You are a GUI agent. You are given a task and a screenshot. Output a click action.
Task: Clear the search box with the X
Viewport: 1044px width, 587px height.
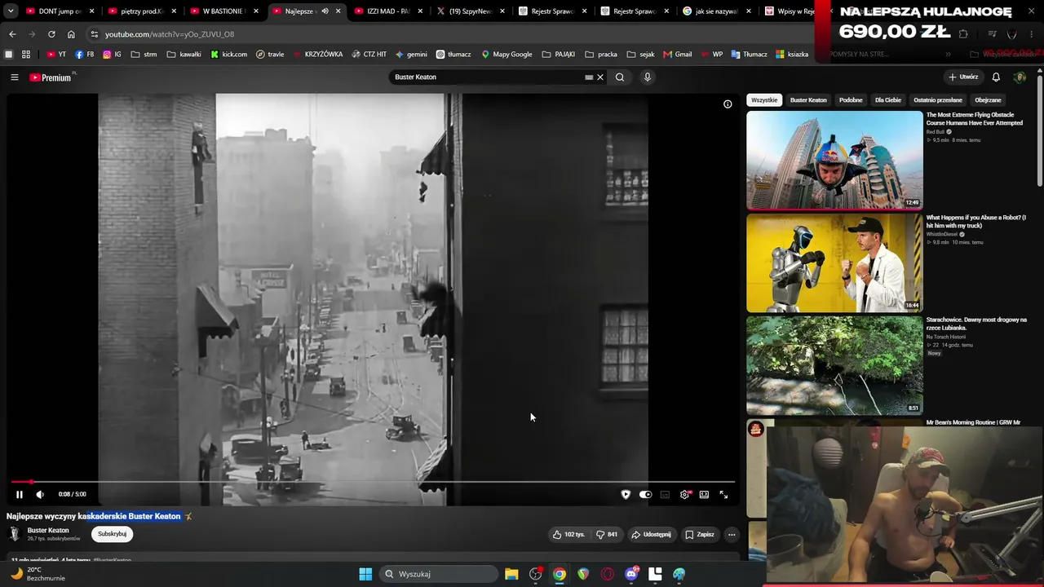600,77
